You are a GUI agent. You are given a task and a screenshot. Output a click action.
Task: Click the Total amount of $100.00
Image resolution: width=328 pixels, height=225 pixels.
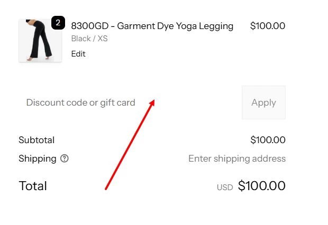click(x=261, y=186)
